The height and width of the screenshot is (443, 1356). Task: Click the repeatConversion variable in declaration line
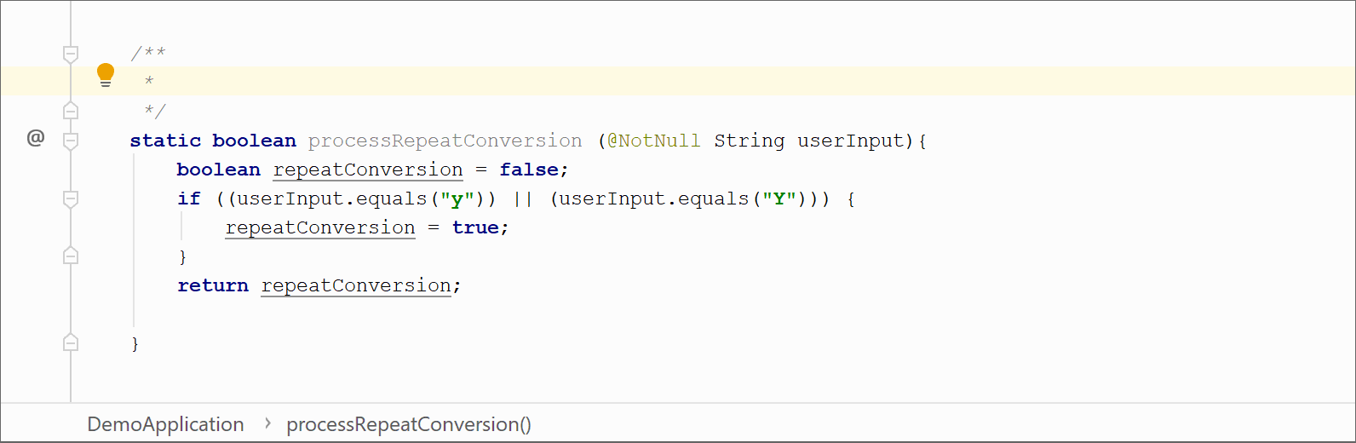tap(368, 170)
